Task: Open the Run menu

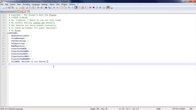Action: coord(58,4)
